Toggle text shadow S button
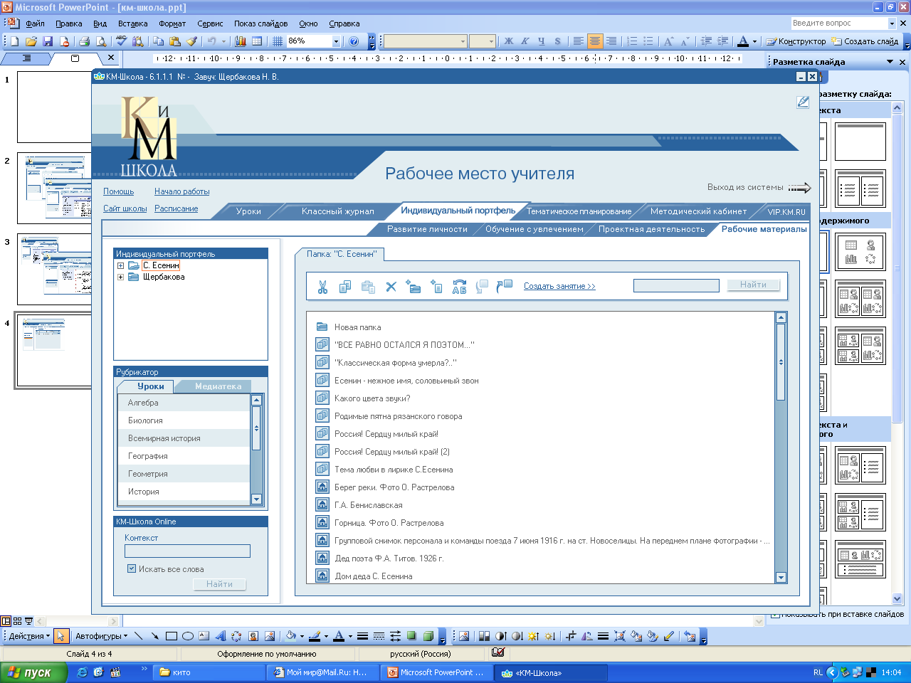 (557, 41)
